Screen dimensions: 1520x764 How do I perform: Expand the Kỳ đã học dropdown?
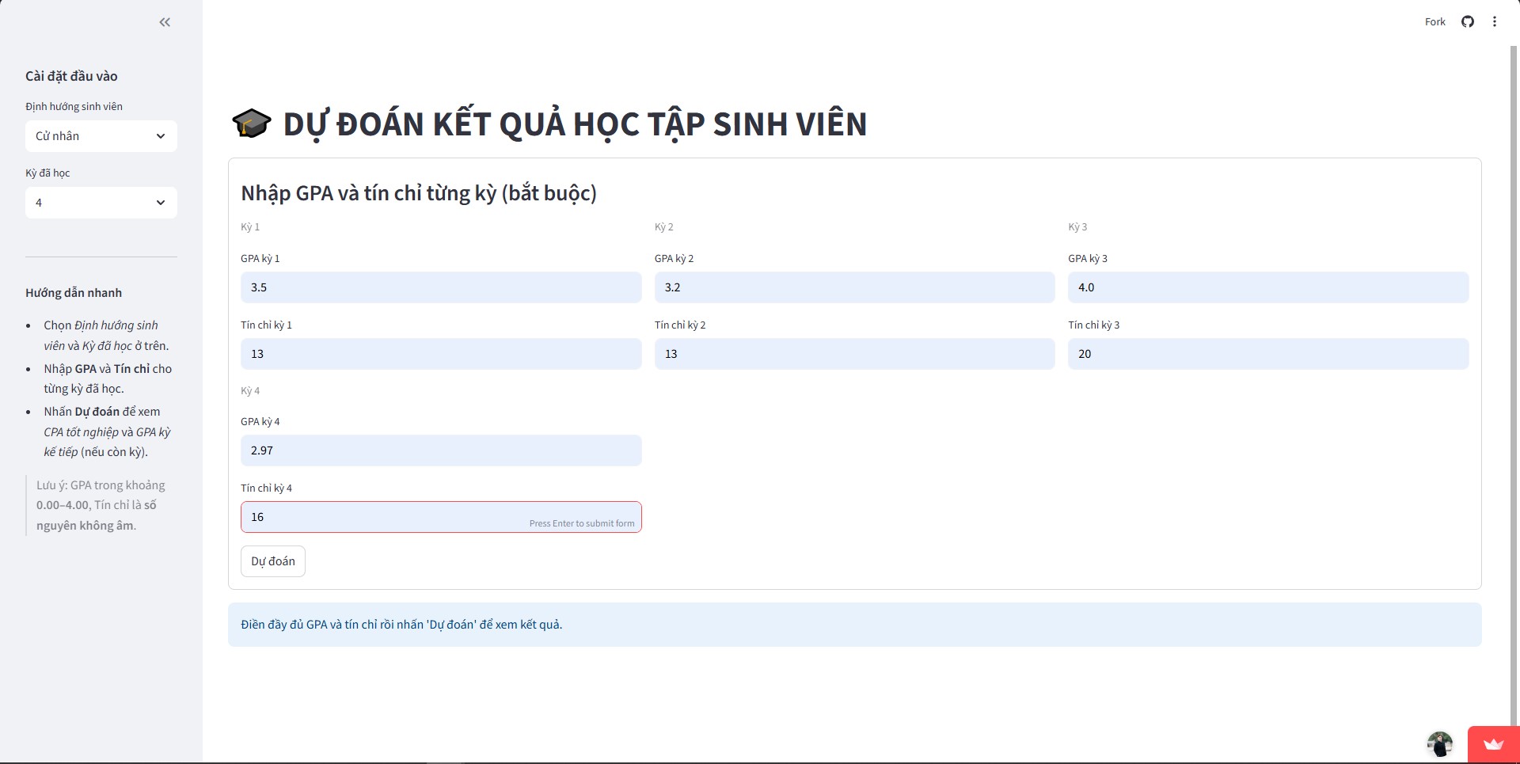point(101,203)
